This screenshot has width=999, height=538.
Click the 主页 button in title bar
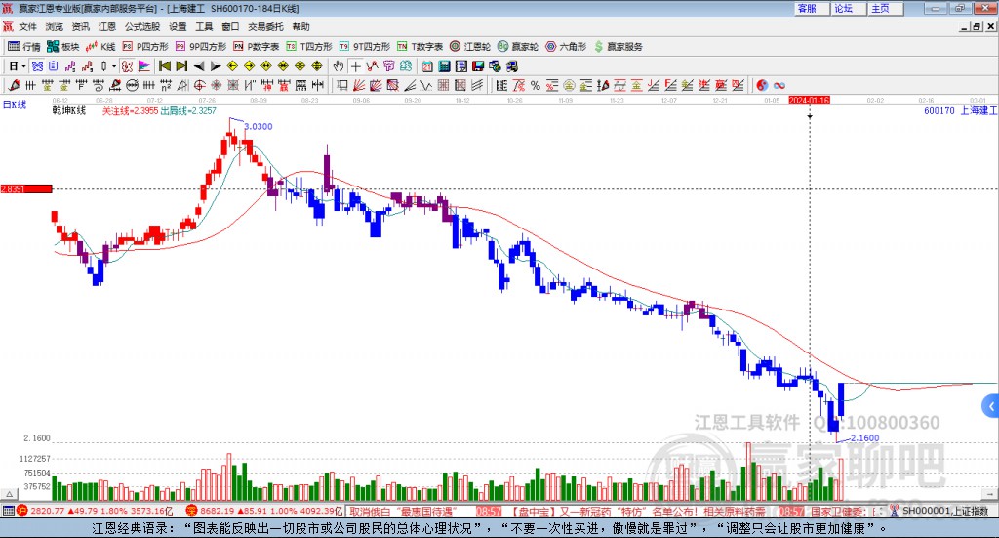[x=885, y=8]
